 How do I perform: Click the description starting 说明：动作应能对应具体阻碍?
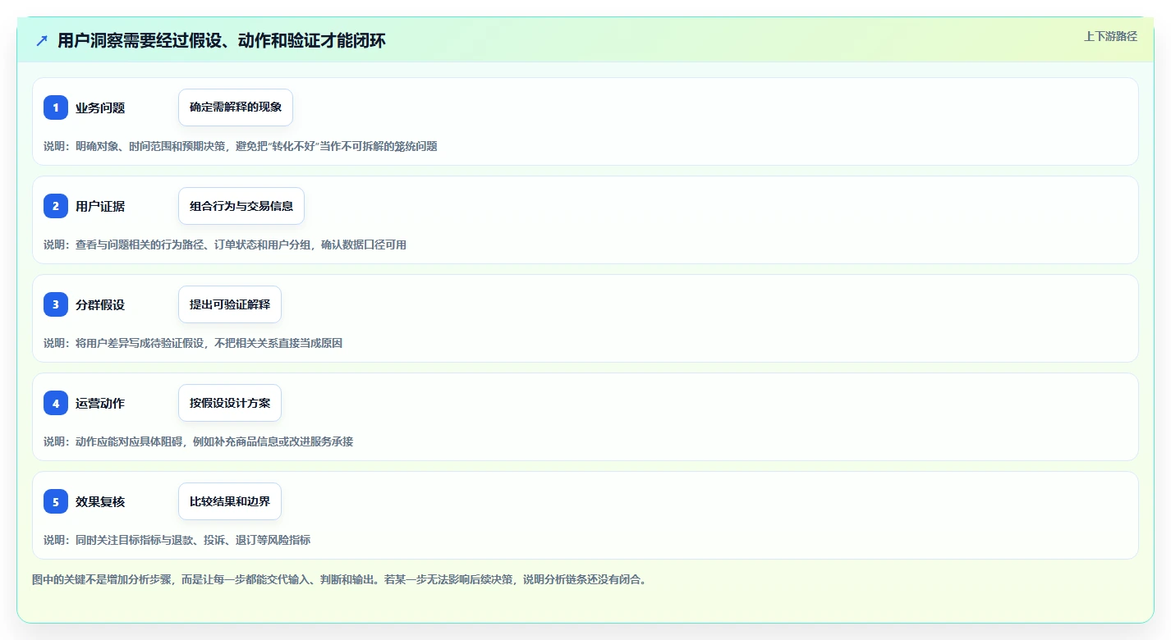click(x=199, y=441)
